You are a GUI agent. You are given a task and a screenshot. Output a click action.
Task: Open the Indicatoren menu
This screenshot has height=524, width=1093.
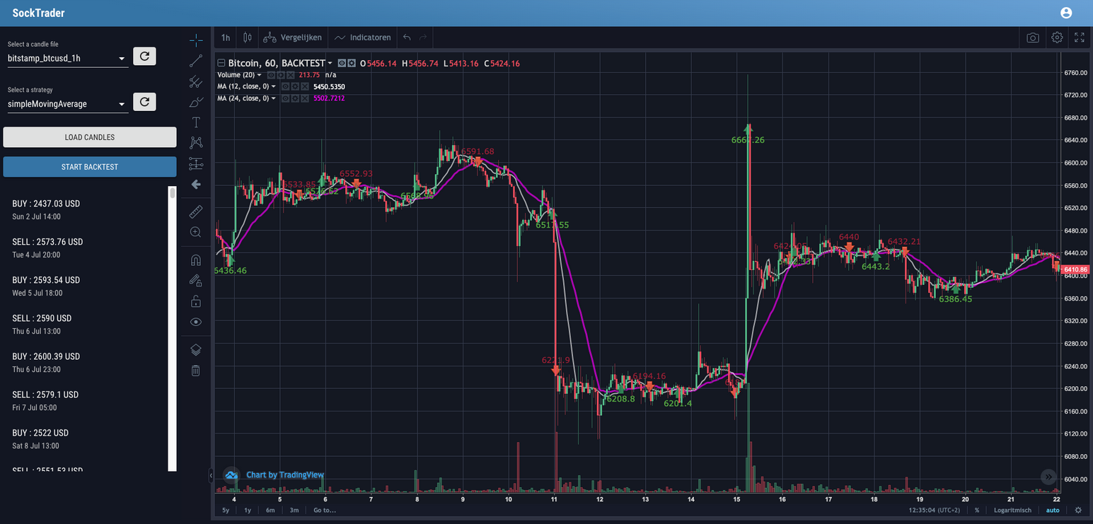click(364, 37)
